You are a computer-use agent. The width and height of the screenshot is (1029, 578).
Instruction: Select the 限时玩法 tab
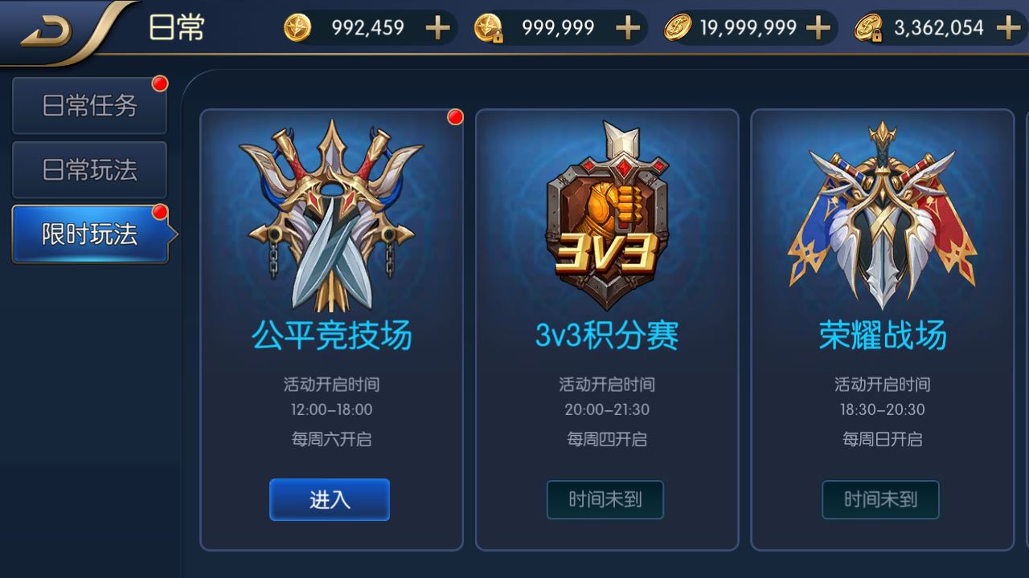click(91, 234)
